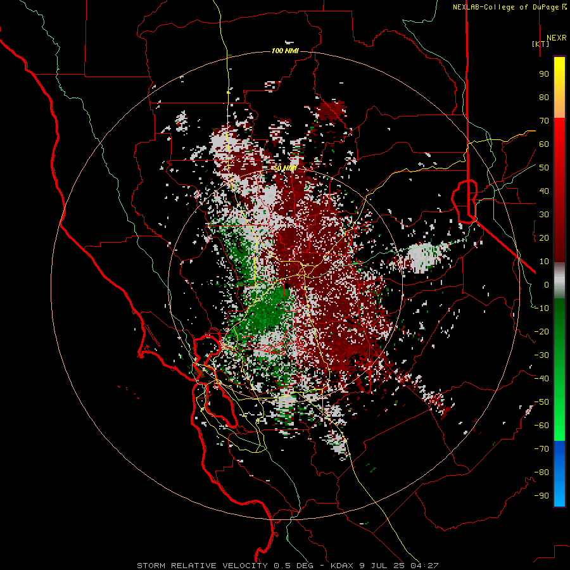Click the -70 value on velocity scale
570x570 pixels.
[541, 449]
